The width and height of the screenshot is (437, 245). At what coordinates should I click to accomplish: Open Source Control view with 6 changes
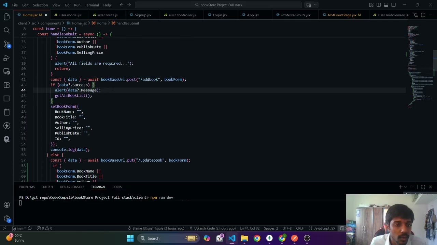(6, 44)
